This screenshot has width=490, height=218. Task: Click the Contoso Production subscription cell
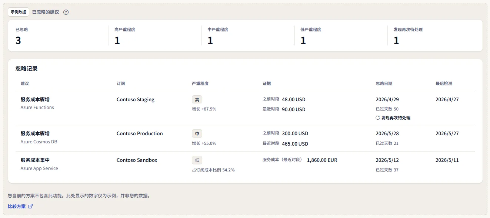140,133
